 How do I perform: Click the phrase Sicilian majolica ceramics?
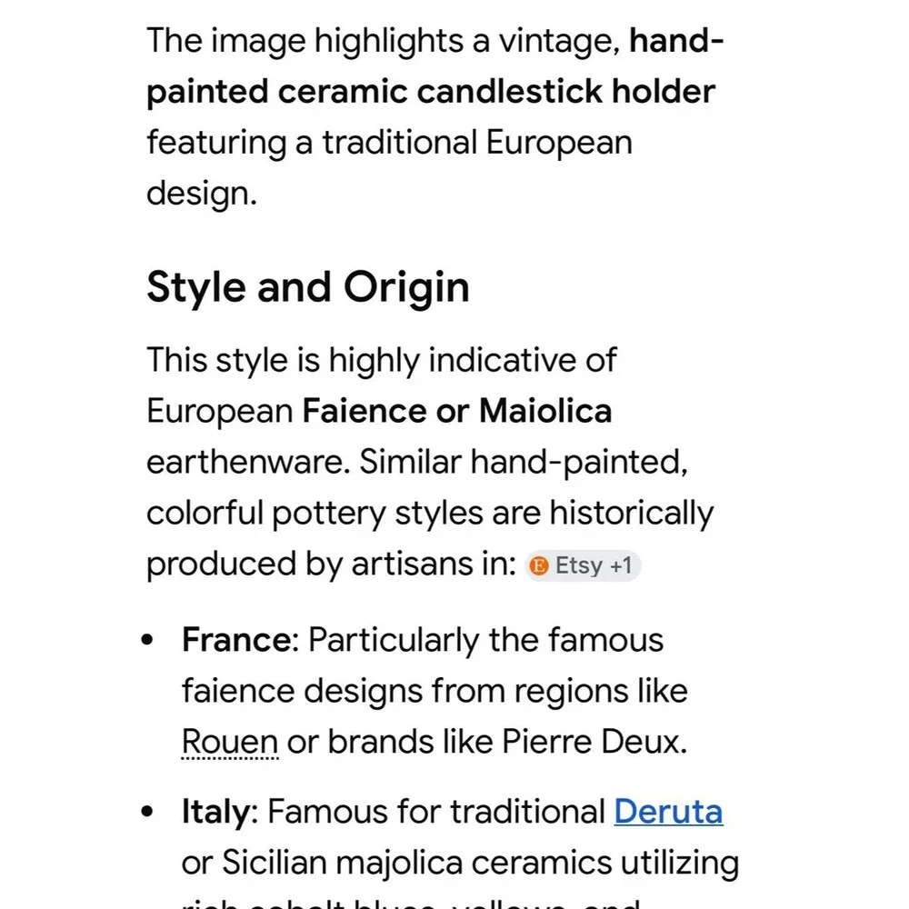coord(417,862)
